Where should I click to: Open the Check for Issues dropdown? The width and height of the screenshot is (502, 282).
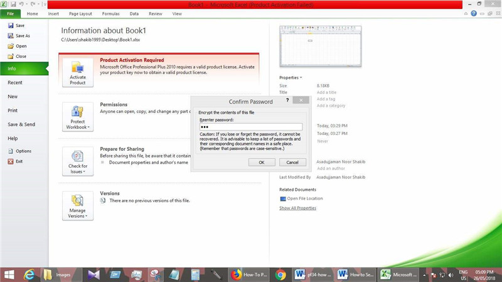tap(78, 161)
